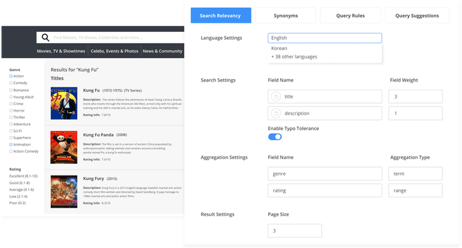Viewport: 462px width, 248px height.
Task: Switch to Search Relevancy tab
Action: pyautogui.click(x=221, y=15)
